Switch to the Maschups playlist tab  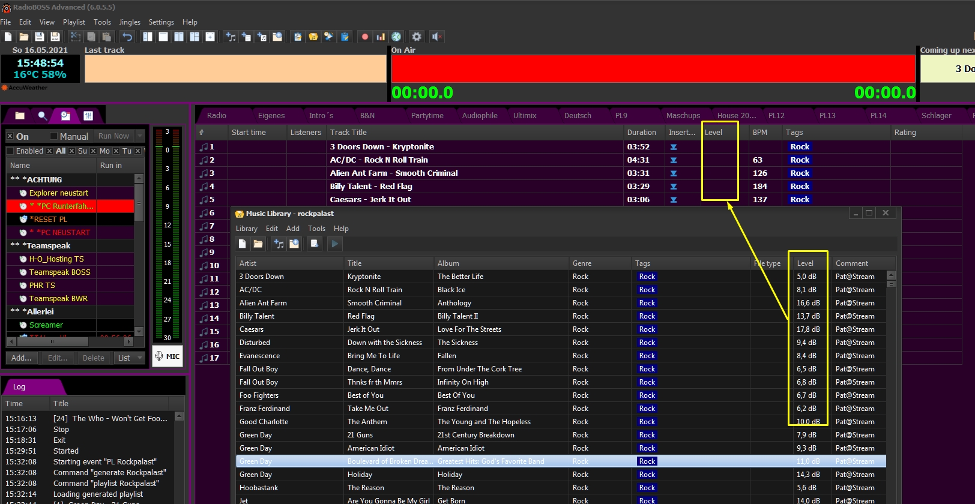point(683,115)
